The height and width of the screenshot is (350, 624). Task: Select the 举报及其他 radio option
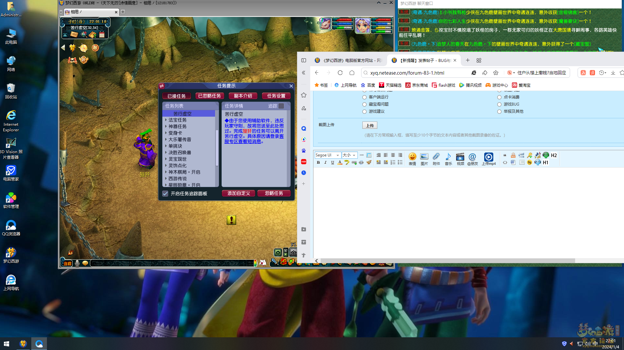[x=499, y=111]
